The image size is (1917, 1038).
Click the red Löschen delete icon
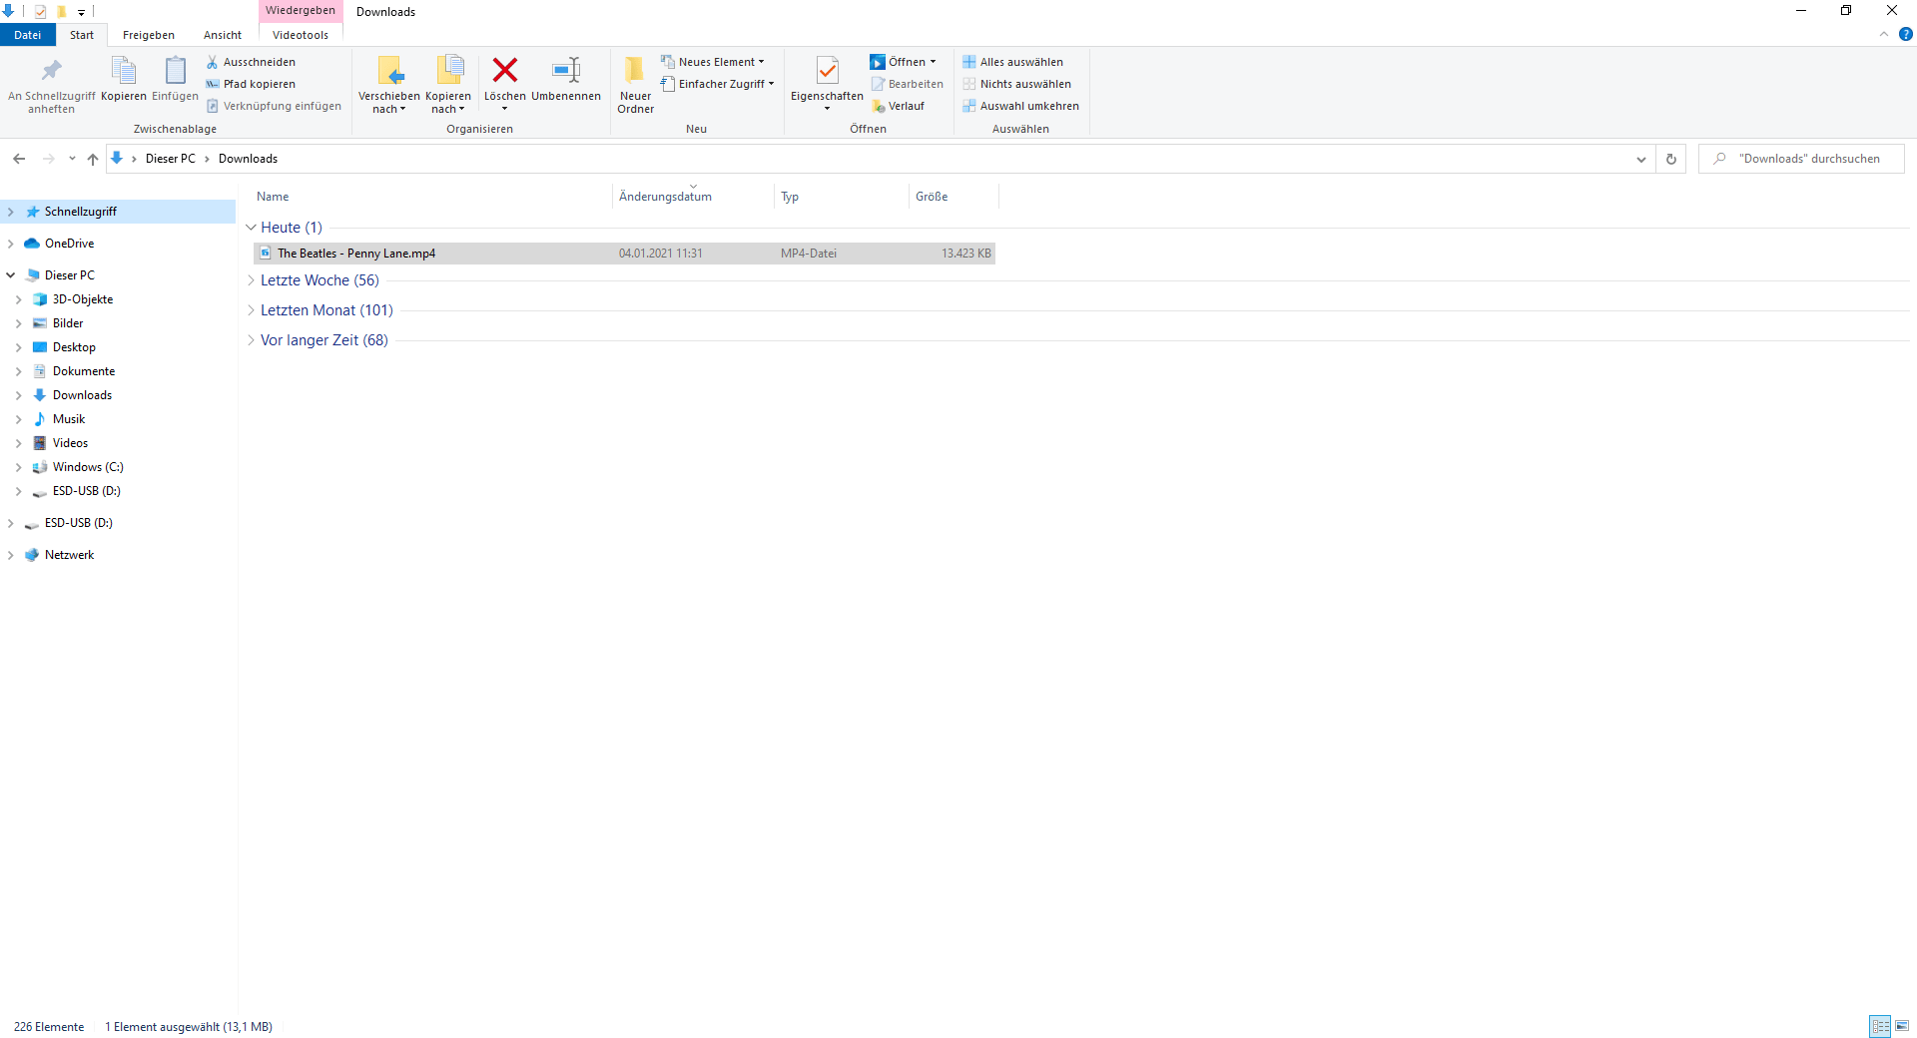(505, 70)
